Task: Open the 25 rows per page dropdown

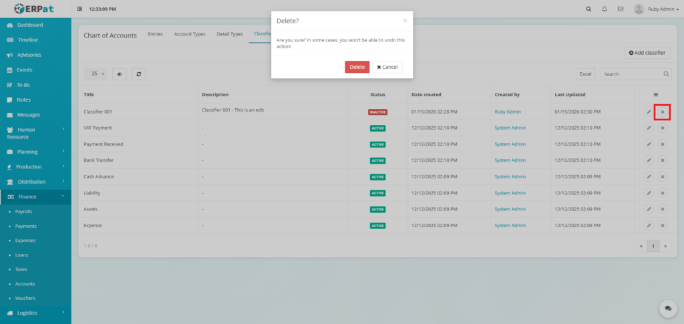Action: point(96,74)
